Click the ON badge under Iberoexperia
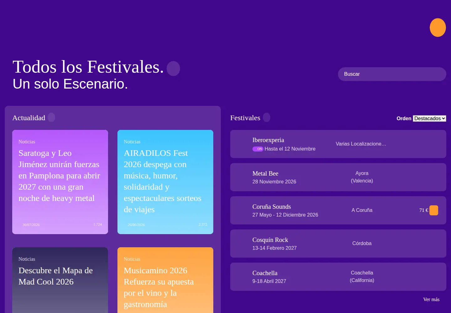Viewport: 451px width, 313px height. (258, 149)
